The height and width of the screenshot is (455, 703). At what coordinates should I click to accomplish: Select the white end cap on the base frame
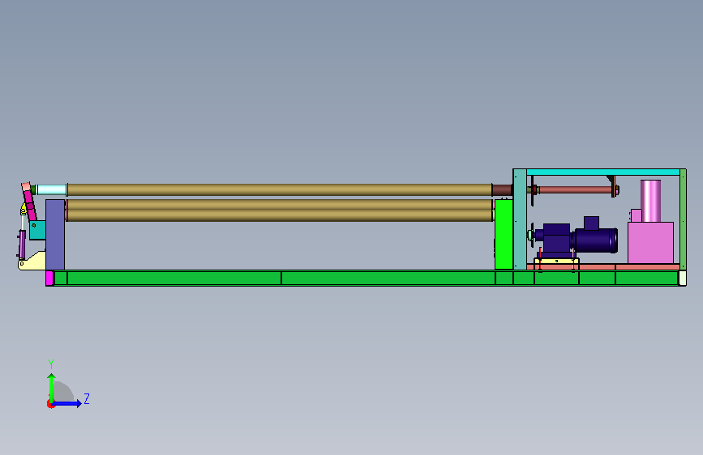[x=683, y=279]
